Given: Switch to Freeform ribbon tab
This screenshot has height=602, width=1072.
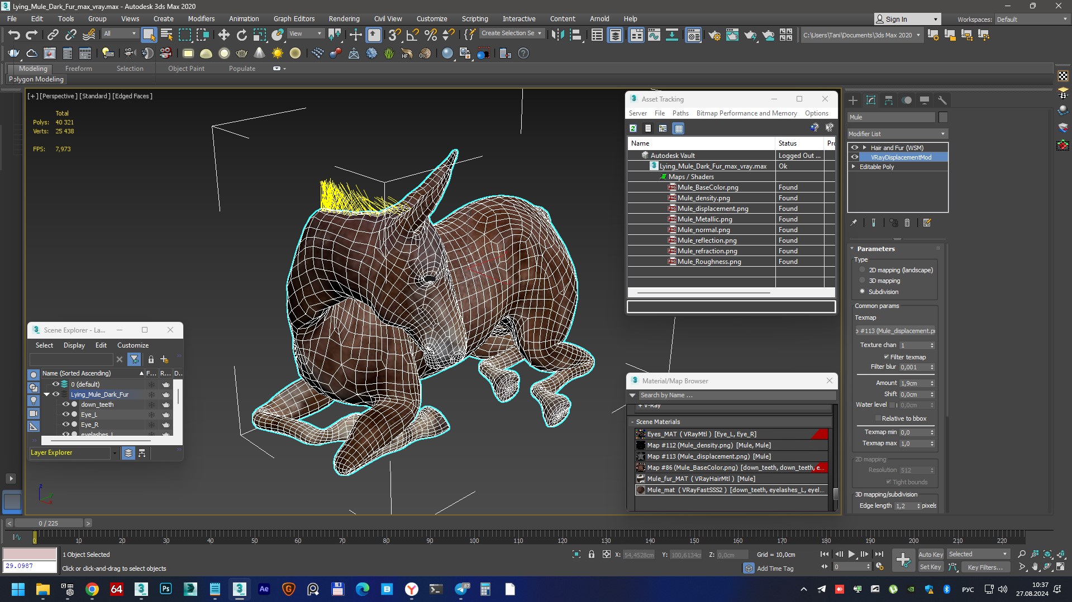Looking at the screenshot, I should pyautogui.click(x=78, y=69).
